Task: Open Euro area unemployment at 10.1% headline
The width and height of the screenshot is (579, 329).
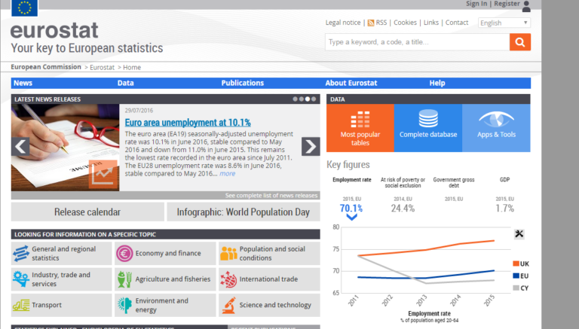Action: 188,123
